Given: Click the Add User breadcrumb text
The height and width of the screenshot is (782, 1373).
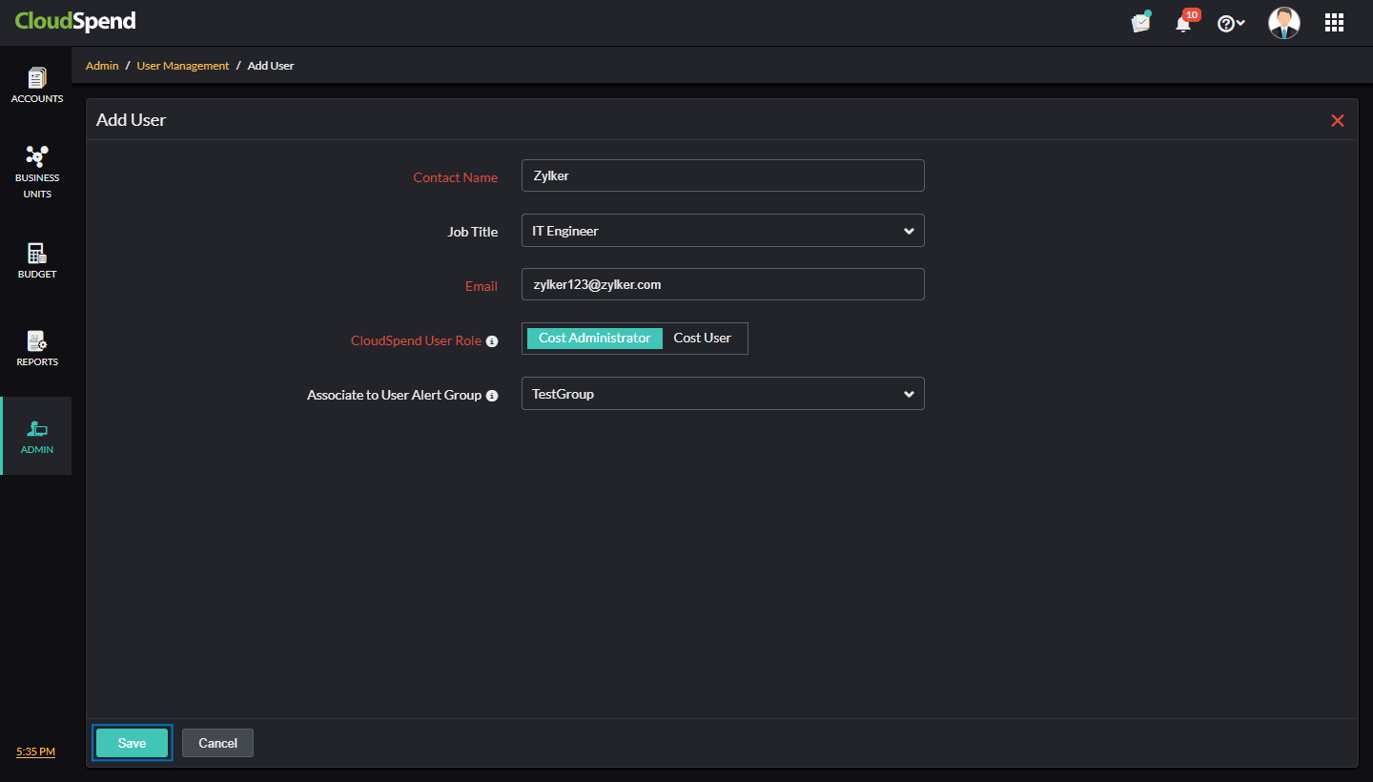Looking at the screenshot, I should (271, 66).
